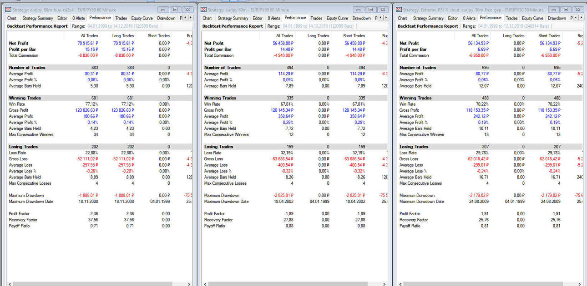Minimize the middle 'eurjpy 60m' strategy window
Image resolution: width=587 pixels, height=286 pixels.
click(359, 10)
